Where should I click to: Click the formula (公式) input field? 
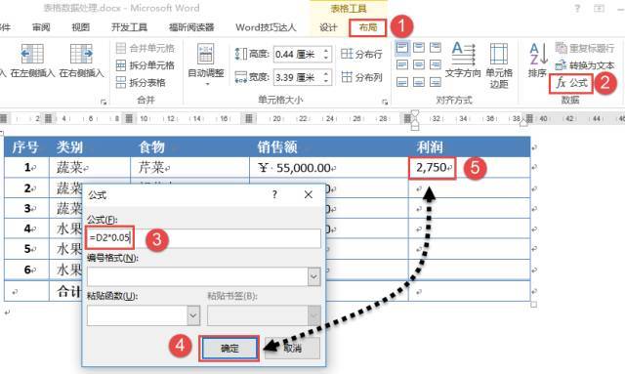point(204,238)
